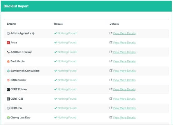This screenshot has height=125, width=173.
Task: Select the Avira engine name
Action: click(14, 42)
